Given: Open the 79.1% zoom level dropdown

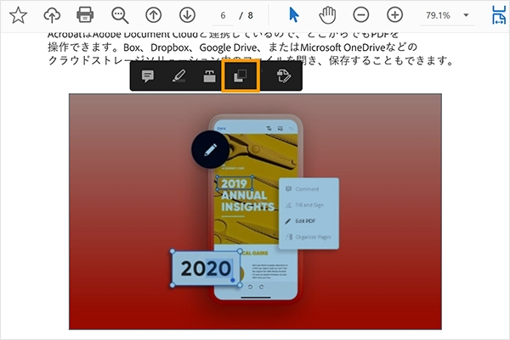Looking at the screenshot, I should [447, 15].
